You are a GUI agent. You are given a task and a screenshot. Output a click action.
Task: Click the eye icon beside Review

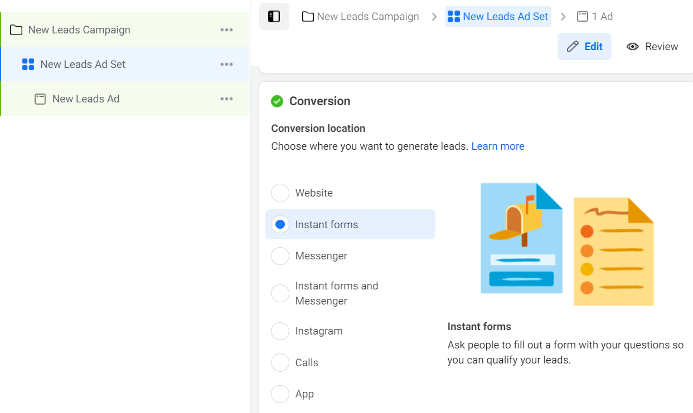[x=632, y=46]
